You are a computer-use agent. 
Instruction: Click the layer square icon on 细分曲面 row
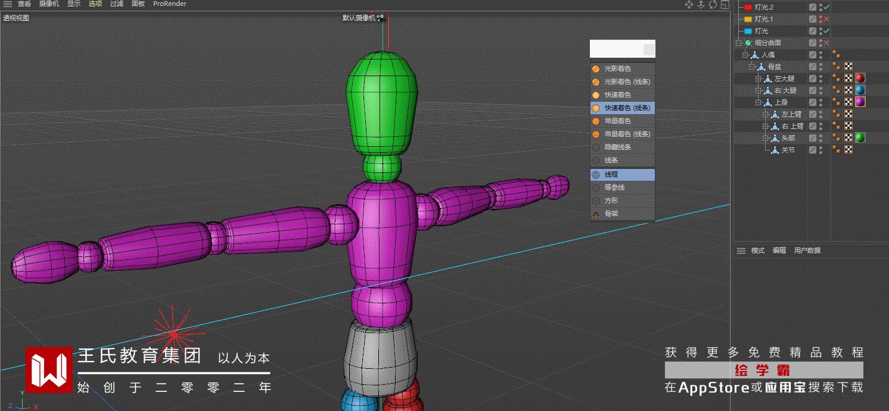(813, 43)
